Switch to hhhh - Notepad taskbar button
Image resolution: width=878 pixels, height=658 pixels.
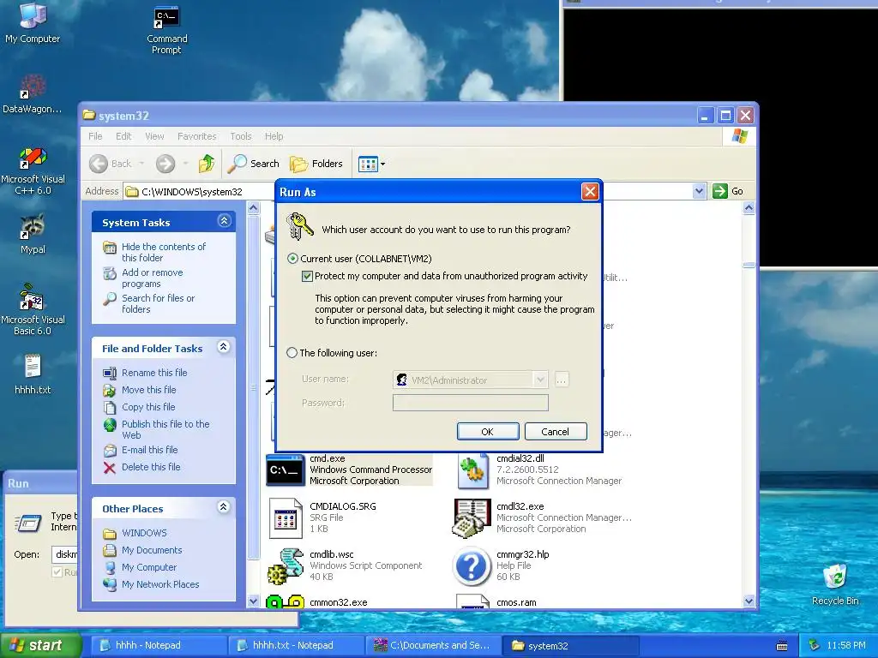pyautogui.click(x=158, y=646)
